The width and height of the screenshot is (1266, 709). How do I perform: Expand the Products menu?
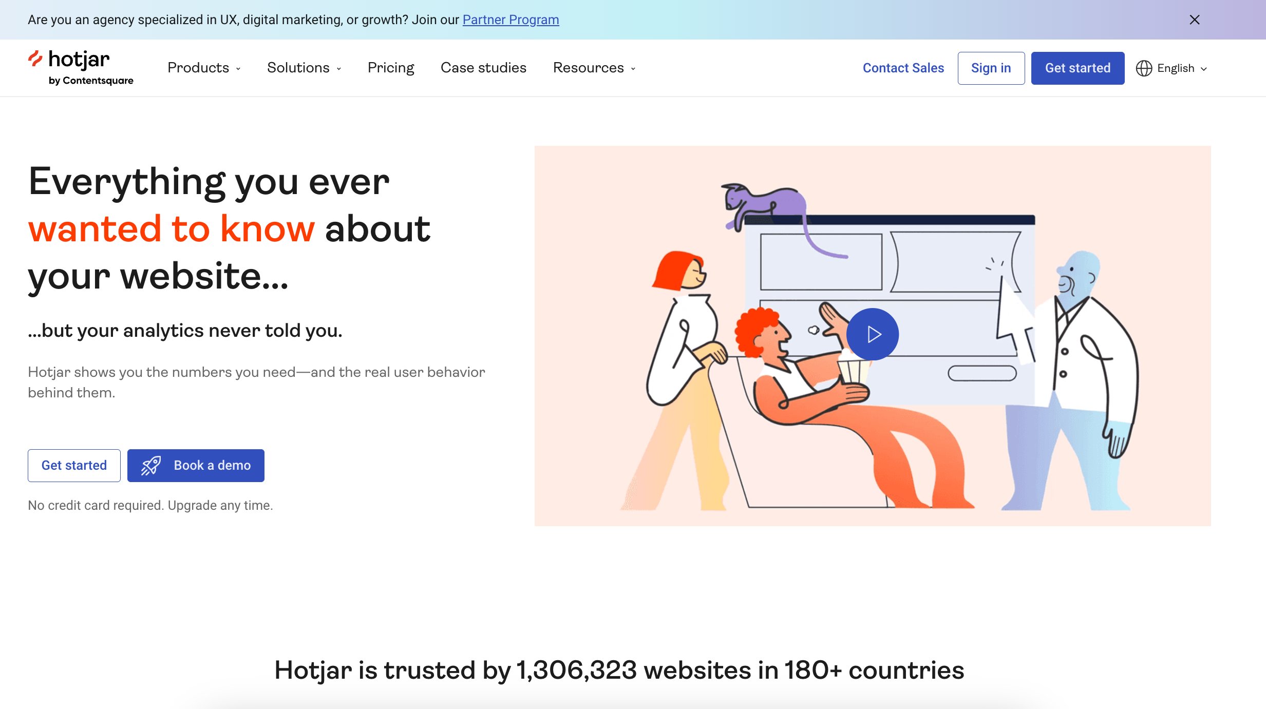point(204,68)
